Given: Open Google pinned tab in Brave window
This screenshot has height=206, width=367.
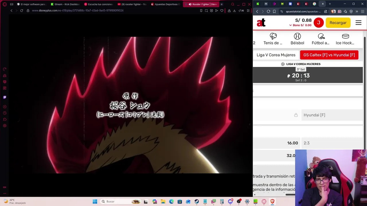Looking at the screenshot, I should (x=315, y=4).
